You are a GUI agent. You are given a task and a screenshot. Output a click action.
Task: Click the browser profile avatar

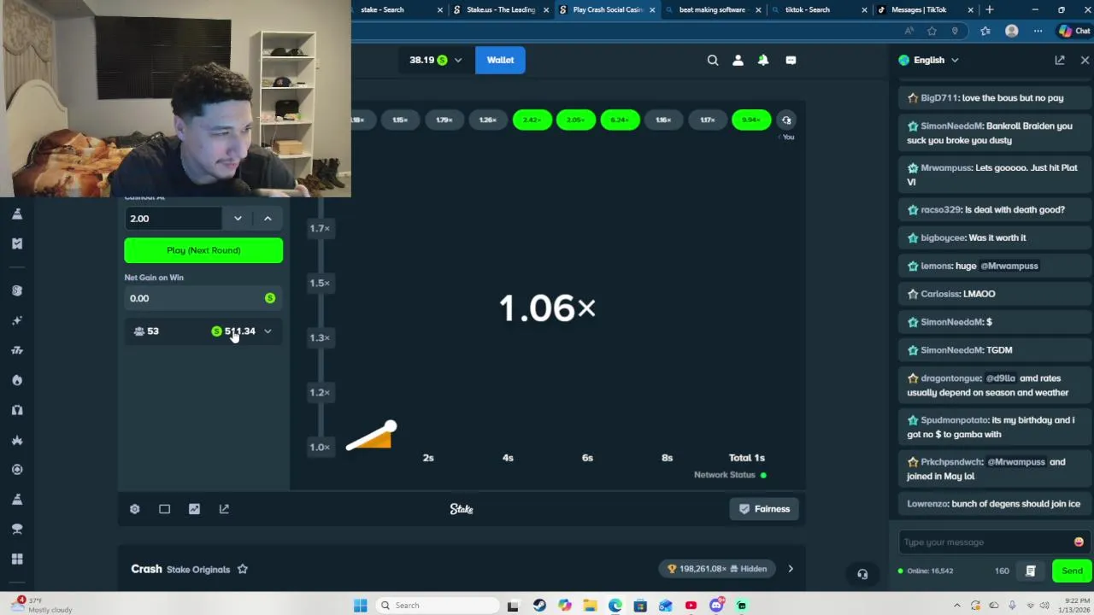coord(1012,31)
